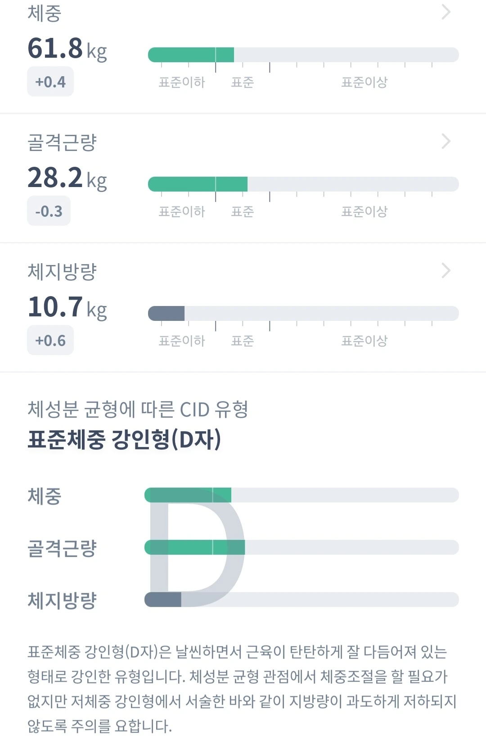This screenshot has width=486, height=745.
Task: Expand the 체지방량 detail chevron
Action: click(445, 270)
